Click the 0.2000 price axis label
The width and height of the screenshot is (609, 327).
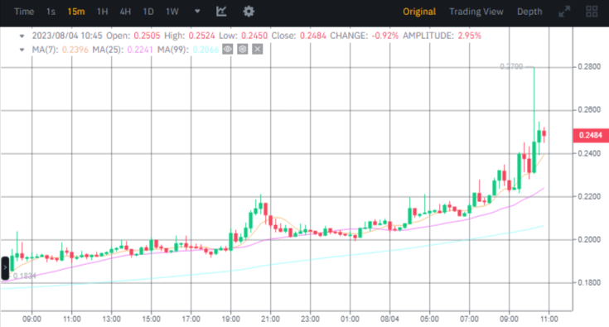point(589,240)
